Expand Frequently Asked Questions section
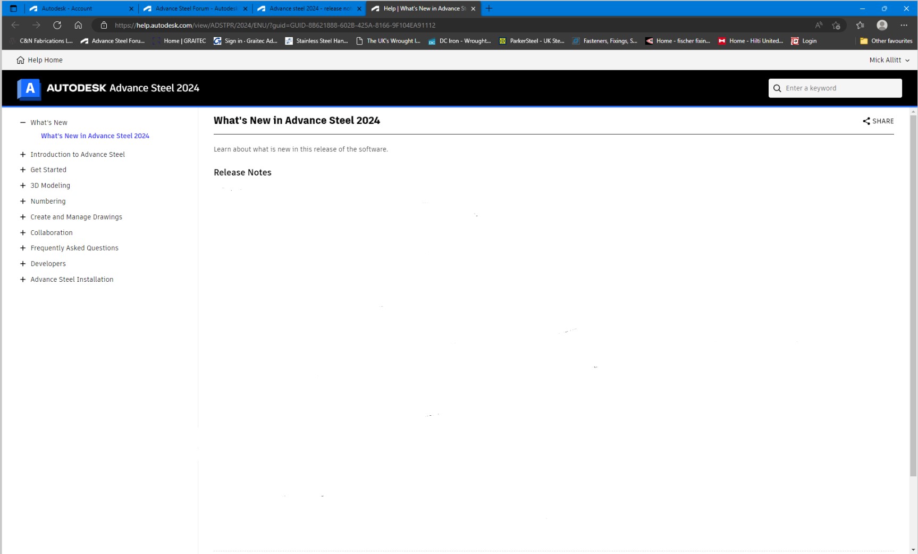The width and height of the screenshot is (918, 554). [23, 248]
